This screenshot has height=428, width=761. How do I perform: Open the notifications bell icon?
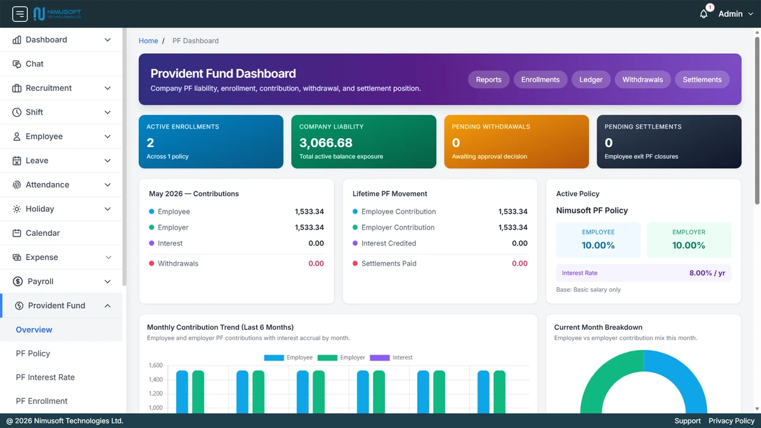(704, 13)
